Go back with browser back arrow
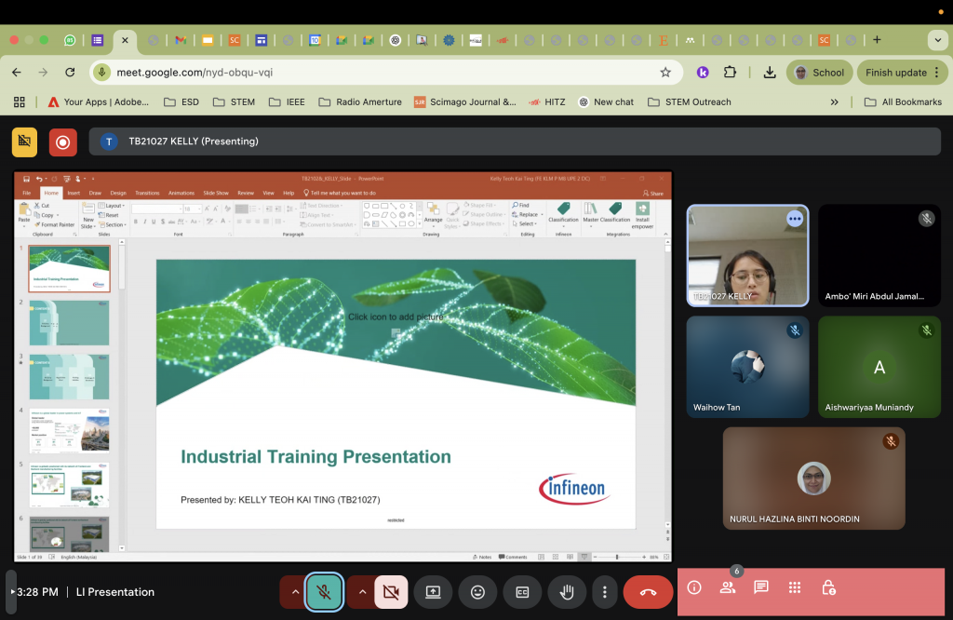953x620 pixels. [17, 73]
